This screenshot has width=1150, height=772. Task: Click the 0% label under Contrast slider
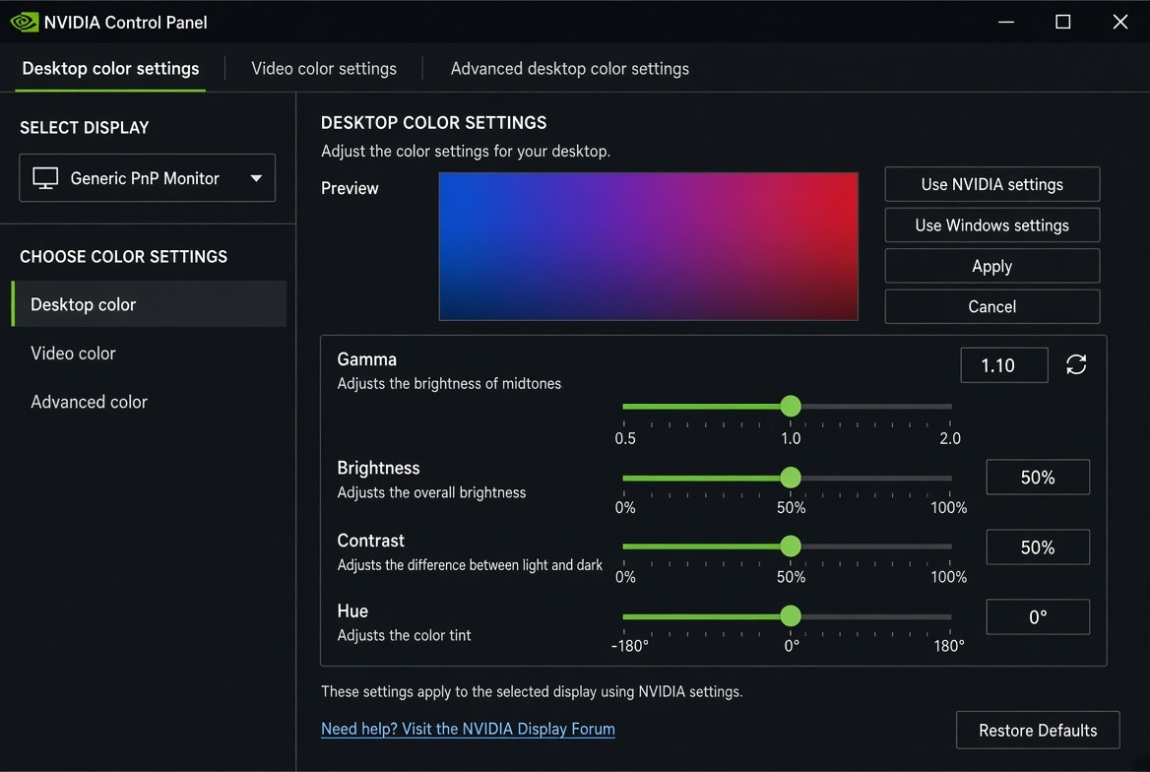click(x=625, y=577)
